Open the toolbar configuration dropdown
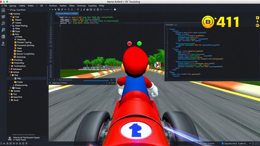 coord(107,10)
